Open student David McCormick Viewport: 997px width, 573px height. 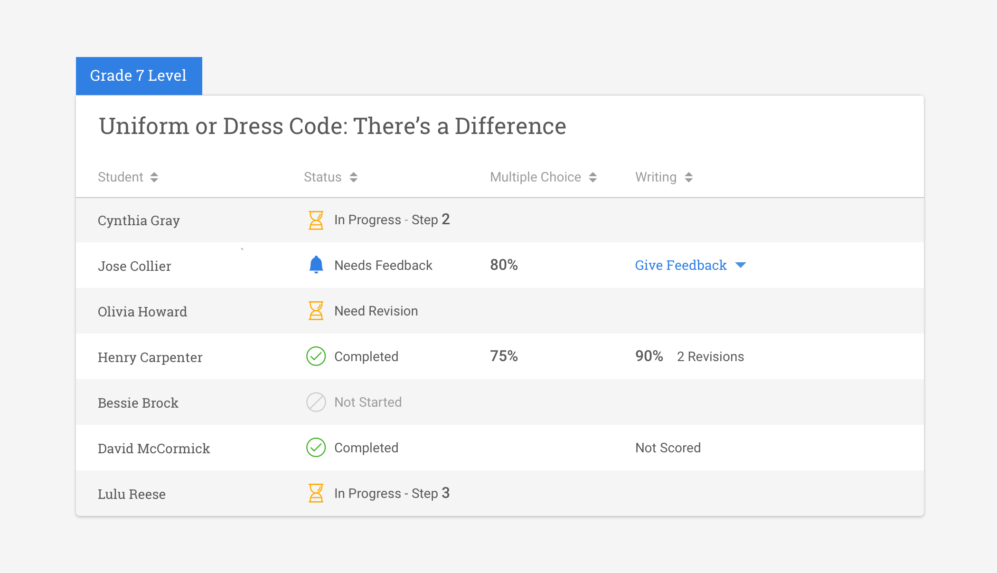(x=154, y=449)
